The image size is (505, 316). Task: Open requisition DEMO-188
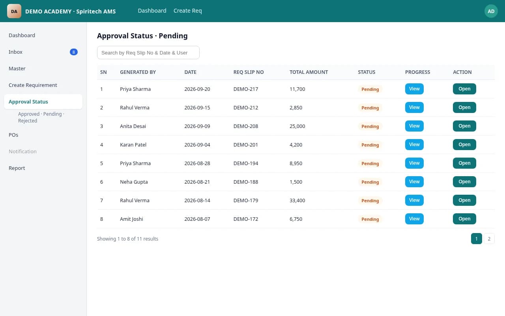[x=464, y=182]
